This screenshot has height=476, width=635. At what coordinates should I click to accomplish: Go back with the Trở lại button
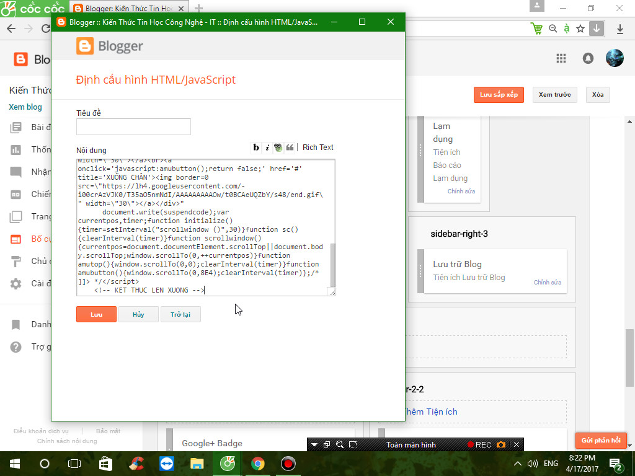click(x=180, y=314)
